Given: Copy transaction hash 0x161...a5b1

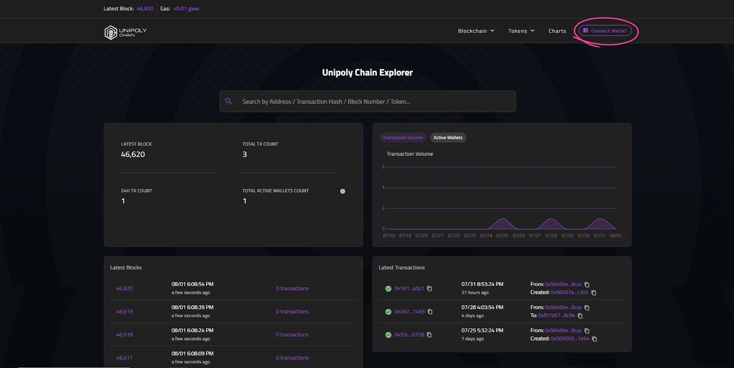Looking at the screenshot, I should click(429, 289).
